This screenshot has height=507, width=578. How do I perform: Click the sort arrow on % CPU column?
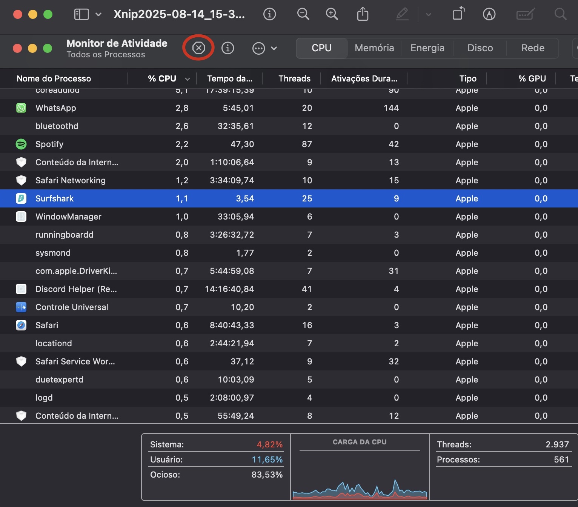tap(187, 79)
